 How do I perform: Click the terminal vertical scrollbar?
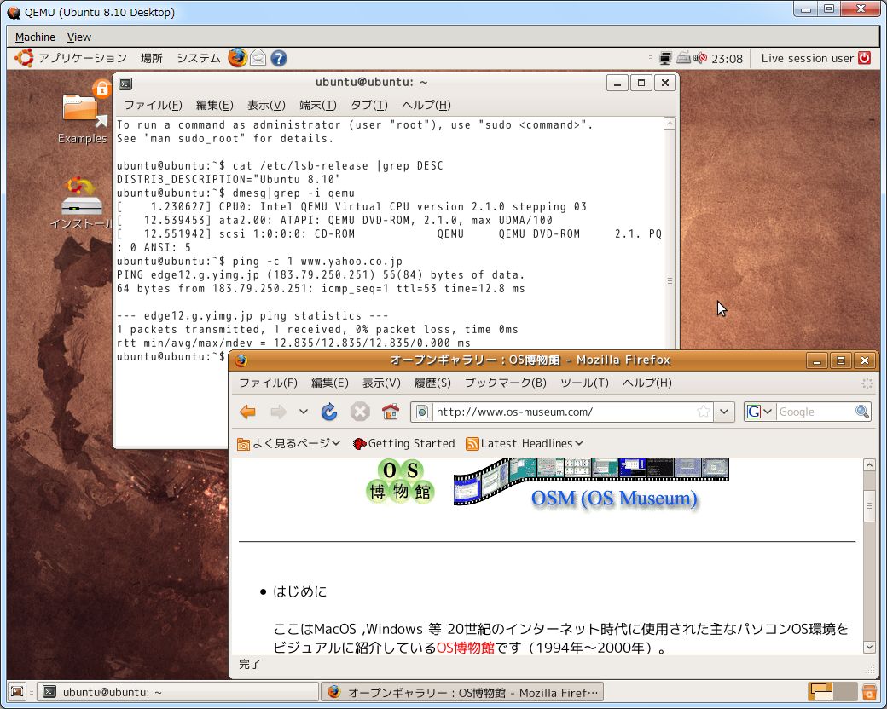[670, 233]
